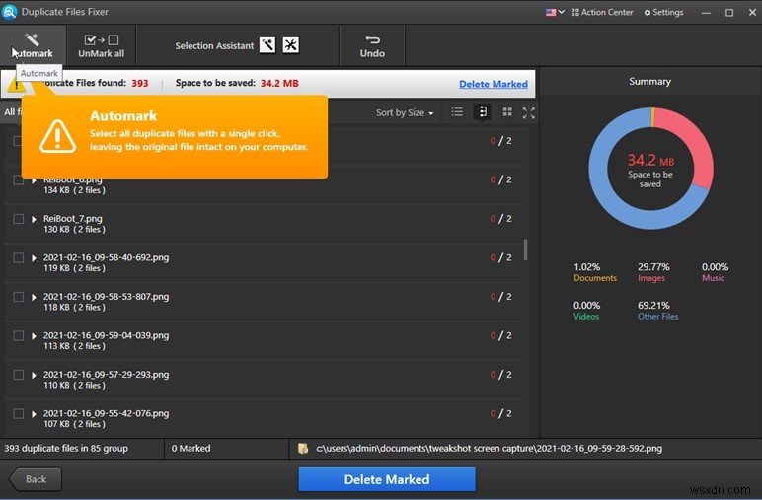Expand the ReiBoot_7.png group
This screenshot has width=762, height=500.
(x=34, y=219)
